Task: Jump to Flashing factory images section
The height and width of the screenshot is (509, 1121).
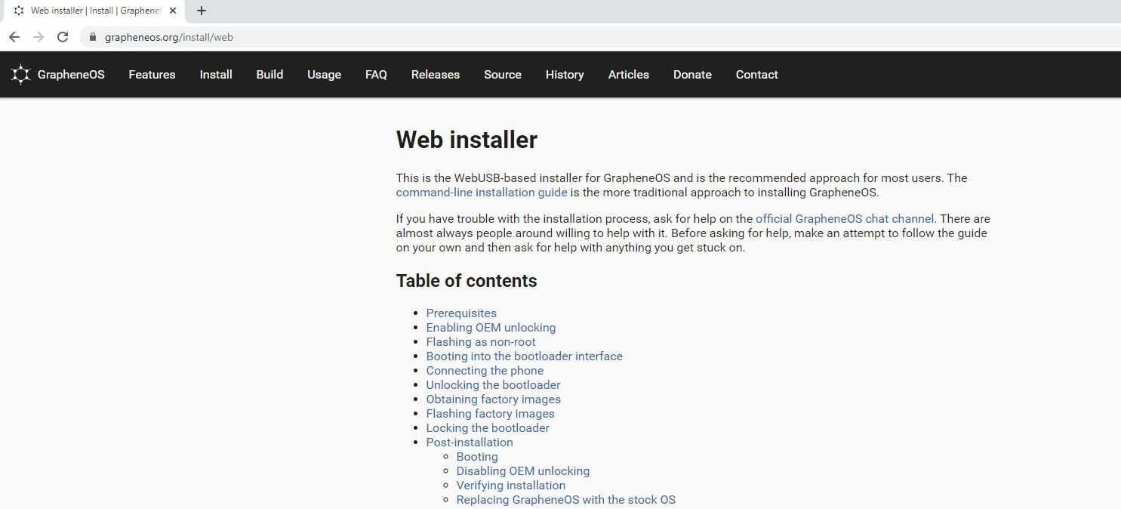Action: pos(491,414)
